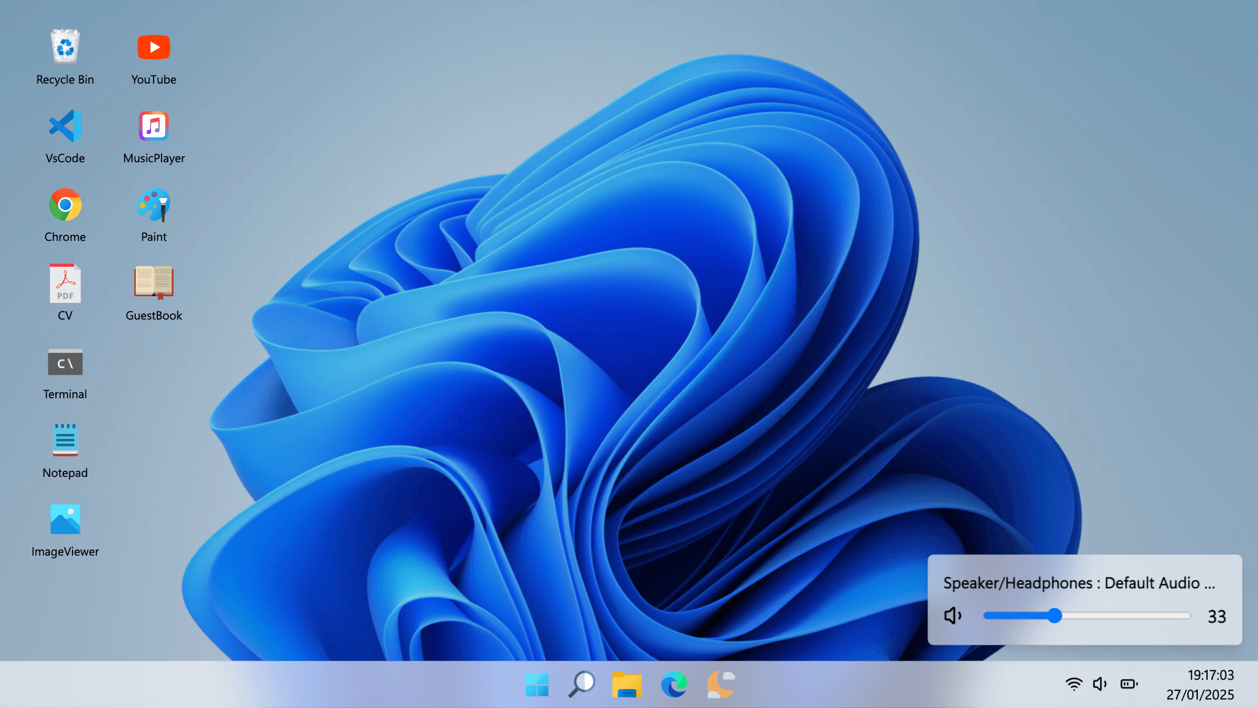
Task: Open the Recycle Bin
Action: click(x=64, y=46)
